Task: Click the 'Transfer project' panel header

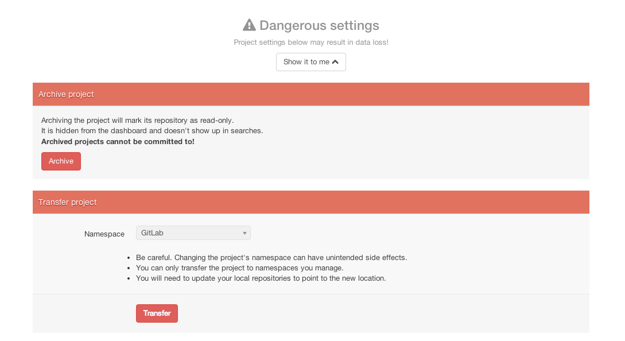Action: click(x=310, y=202)
